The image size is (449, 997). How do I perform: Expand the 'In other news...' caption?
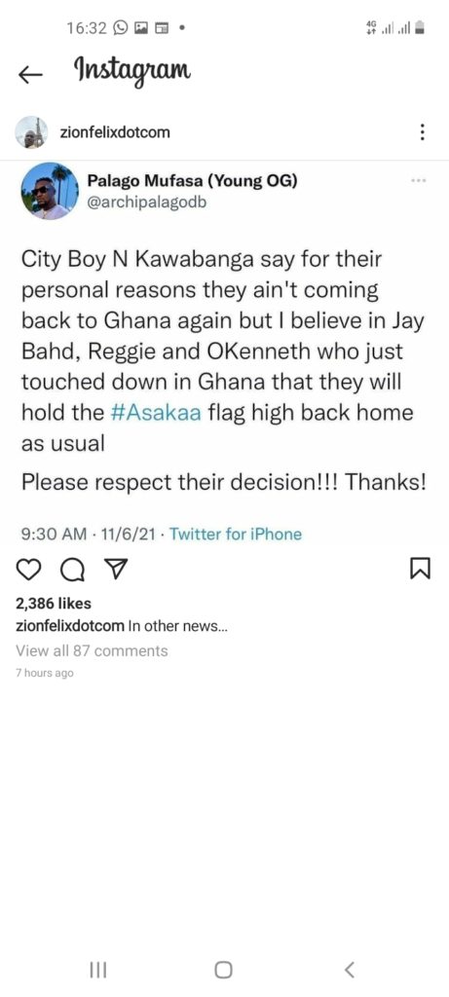pos(177,626)
